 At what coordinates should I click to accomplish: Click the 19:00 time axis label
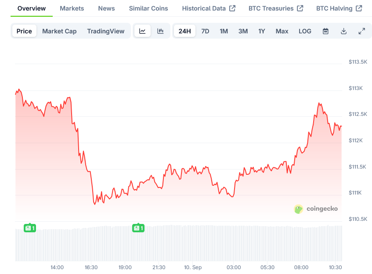click(x=125, y=267)
